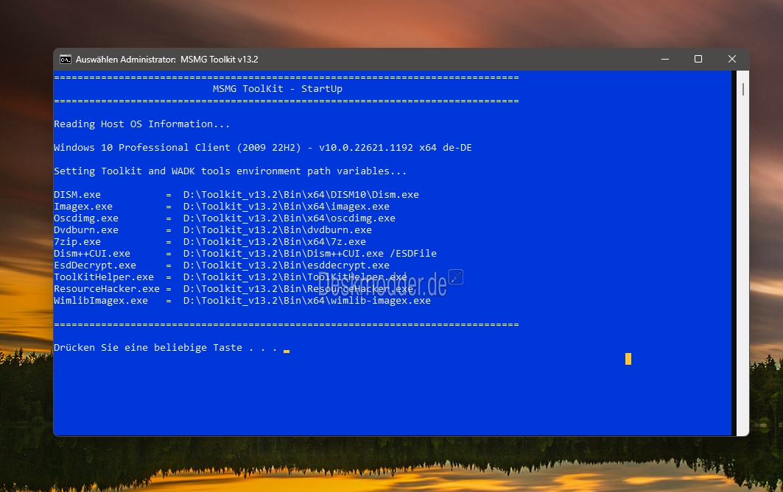The width and height of the screenshot is (783, 492).
Task: Click the path ending in 'Bin\dvdburn.exe'
Action: [x=278, y=229]
